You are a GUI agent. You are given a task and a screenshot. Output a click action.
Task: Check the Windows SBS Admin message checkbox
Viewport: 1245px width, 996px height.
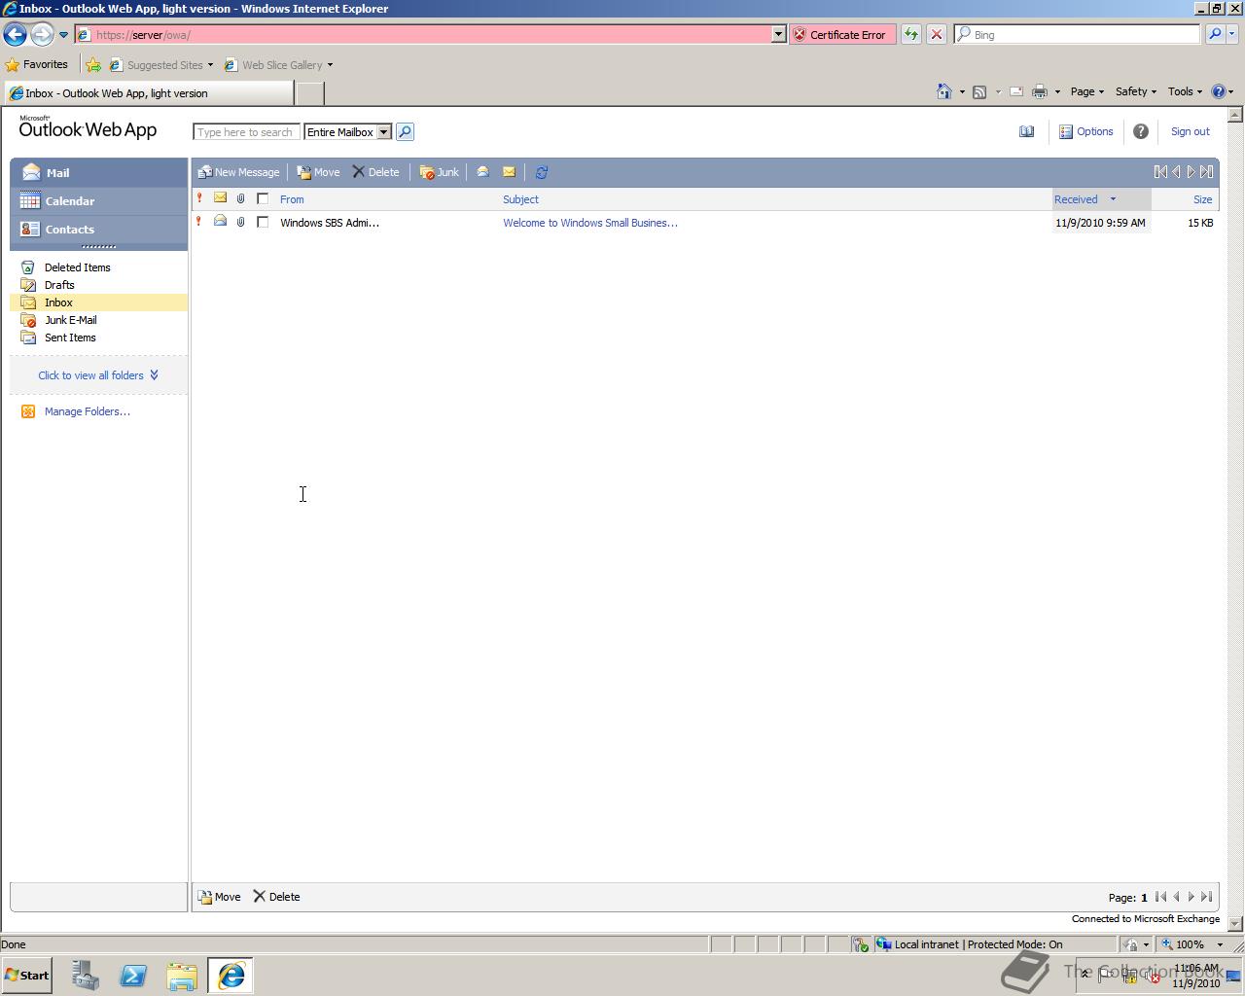[x=263, y=222]
